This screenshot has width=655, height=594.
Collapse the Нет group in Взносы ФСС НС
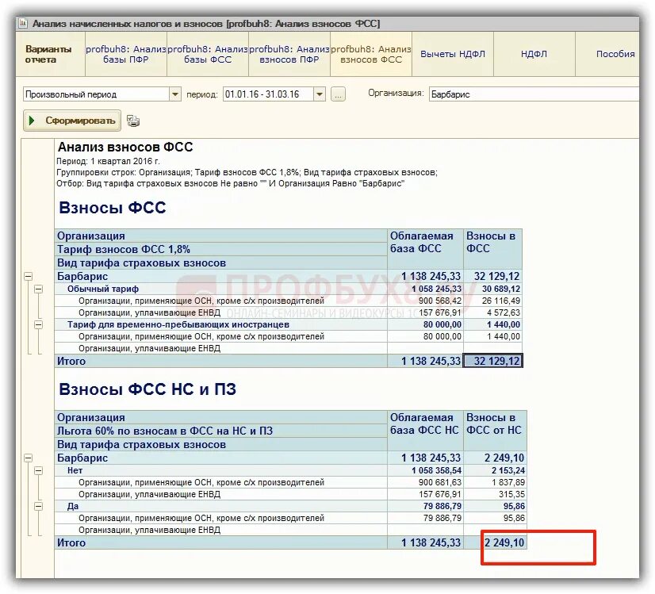(x=40, y=469)
